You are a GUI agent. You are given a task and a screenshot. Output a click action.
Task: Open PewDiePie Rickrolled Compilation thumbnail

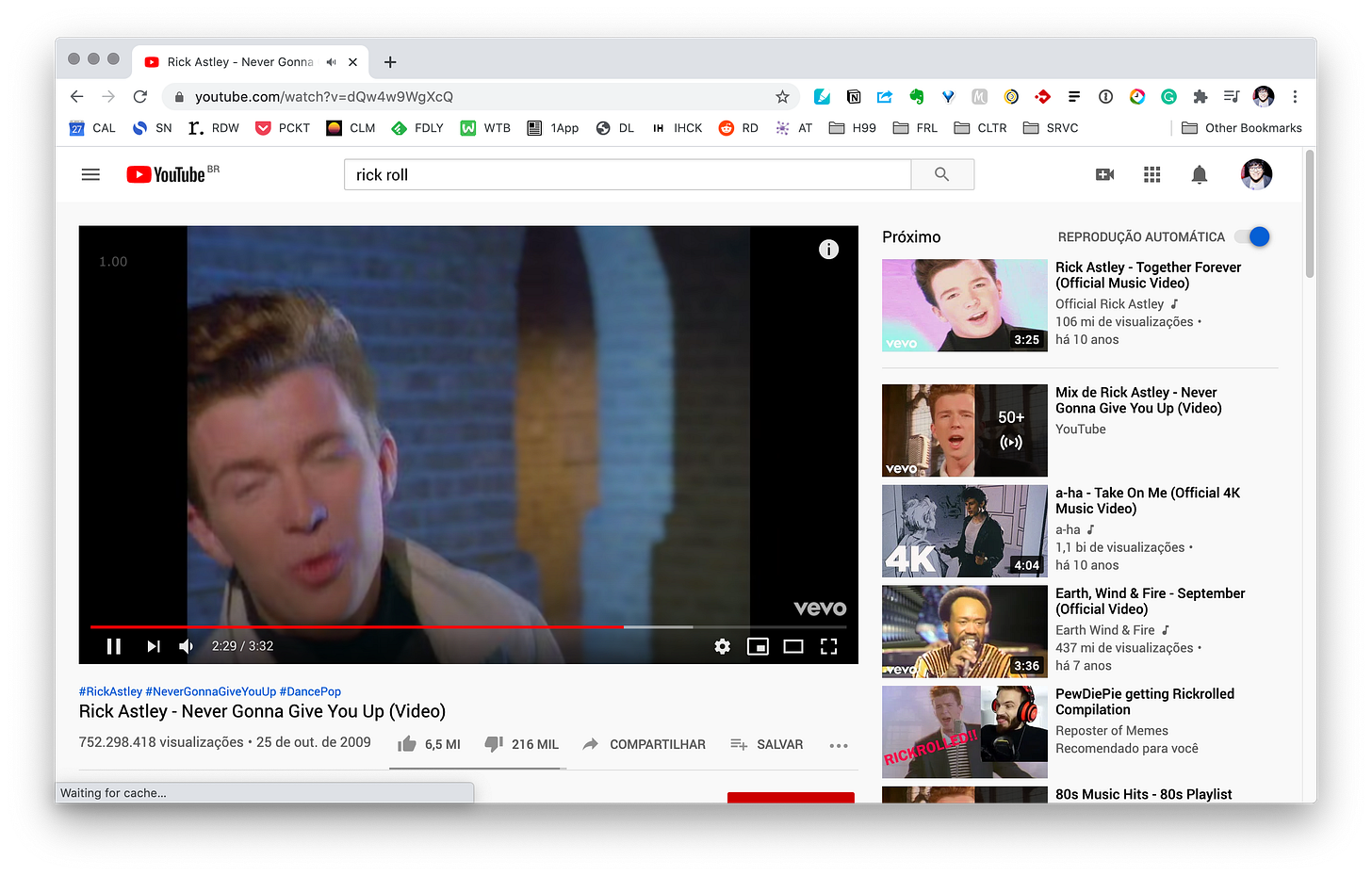coord(964,732)
